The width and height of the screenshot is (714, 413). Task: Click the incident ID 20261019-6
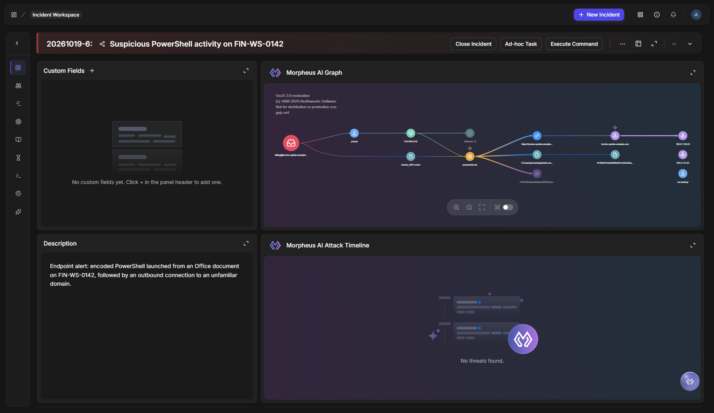pyautogui.click(x=69, y=44)
